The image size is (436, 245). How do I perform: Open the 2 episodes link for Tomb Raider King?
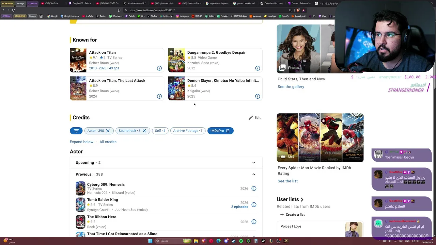[x=239, y=207]
